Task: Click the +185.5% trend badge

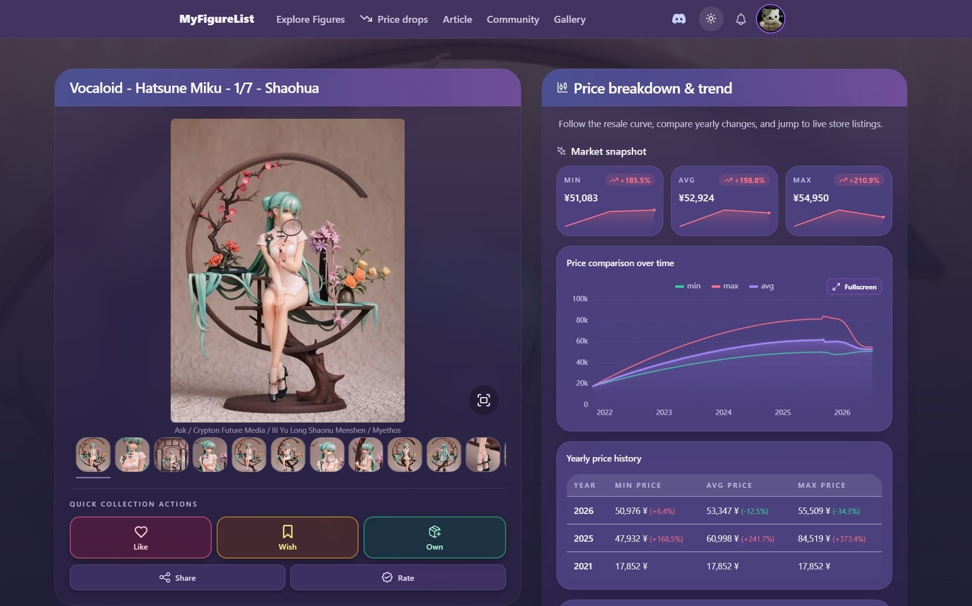Action: click(x=630, y=180)
